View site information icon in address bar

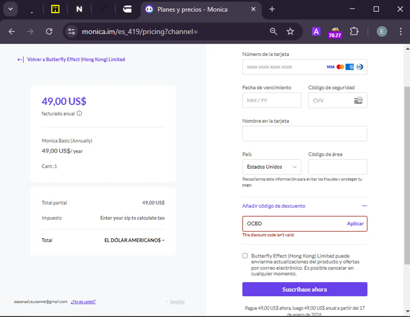click(x=72, y=31)
